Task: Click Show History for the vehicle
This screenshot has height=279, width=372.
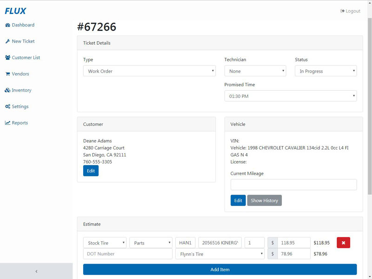Action: (264, 200)
